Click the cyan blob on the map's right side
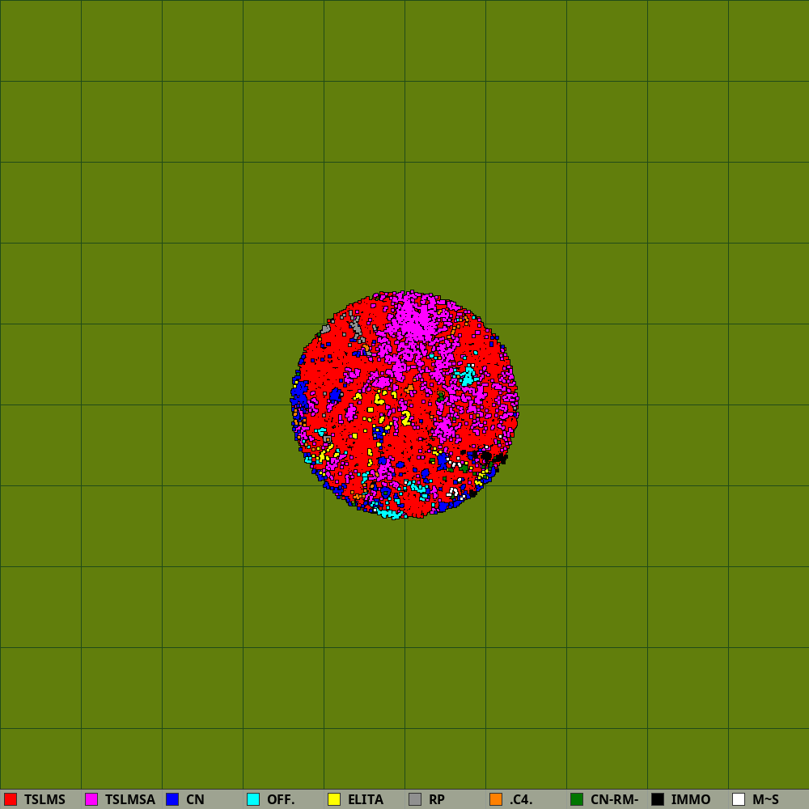Viewport: 809px width, 809px height. (x=468, y=375)
